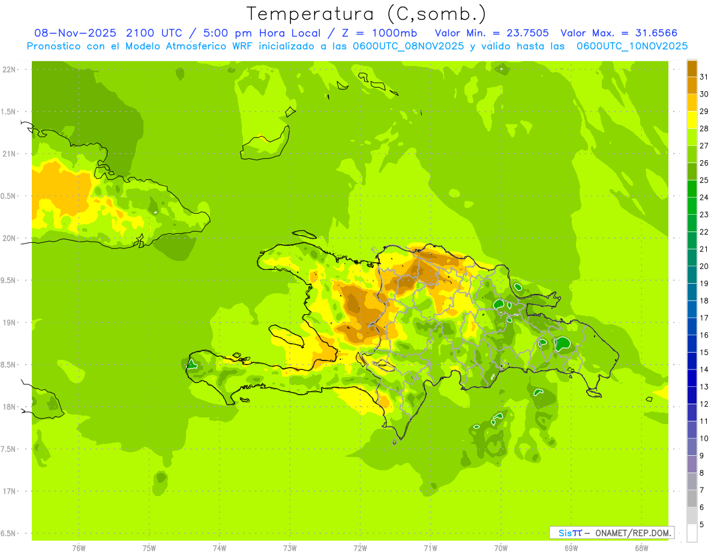Pick the light green legend swatch between 26 and 27

692,154
